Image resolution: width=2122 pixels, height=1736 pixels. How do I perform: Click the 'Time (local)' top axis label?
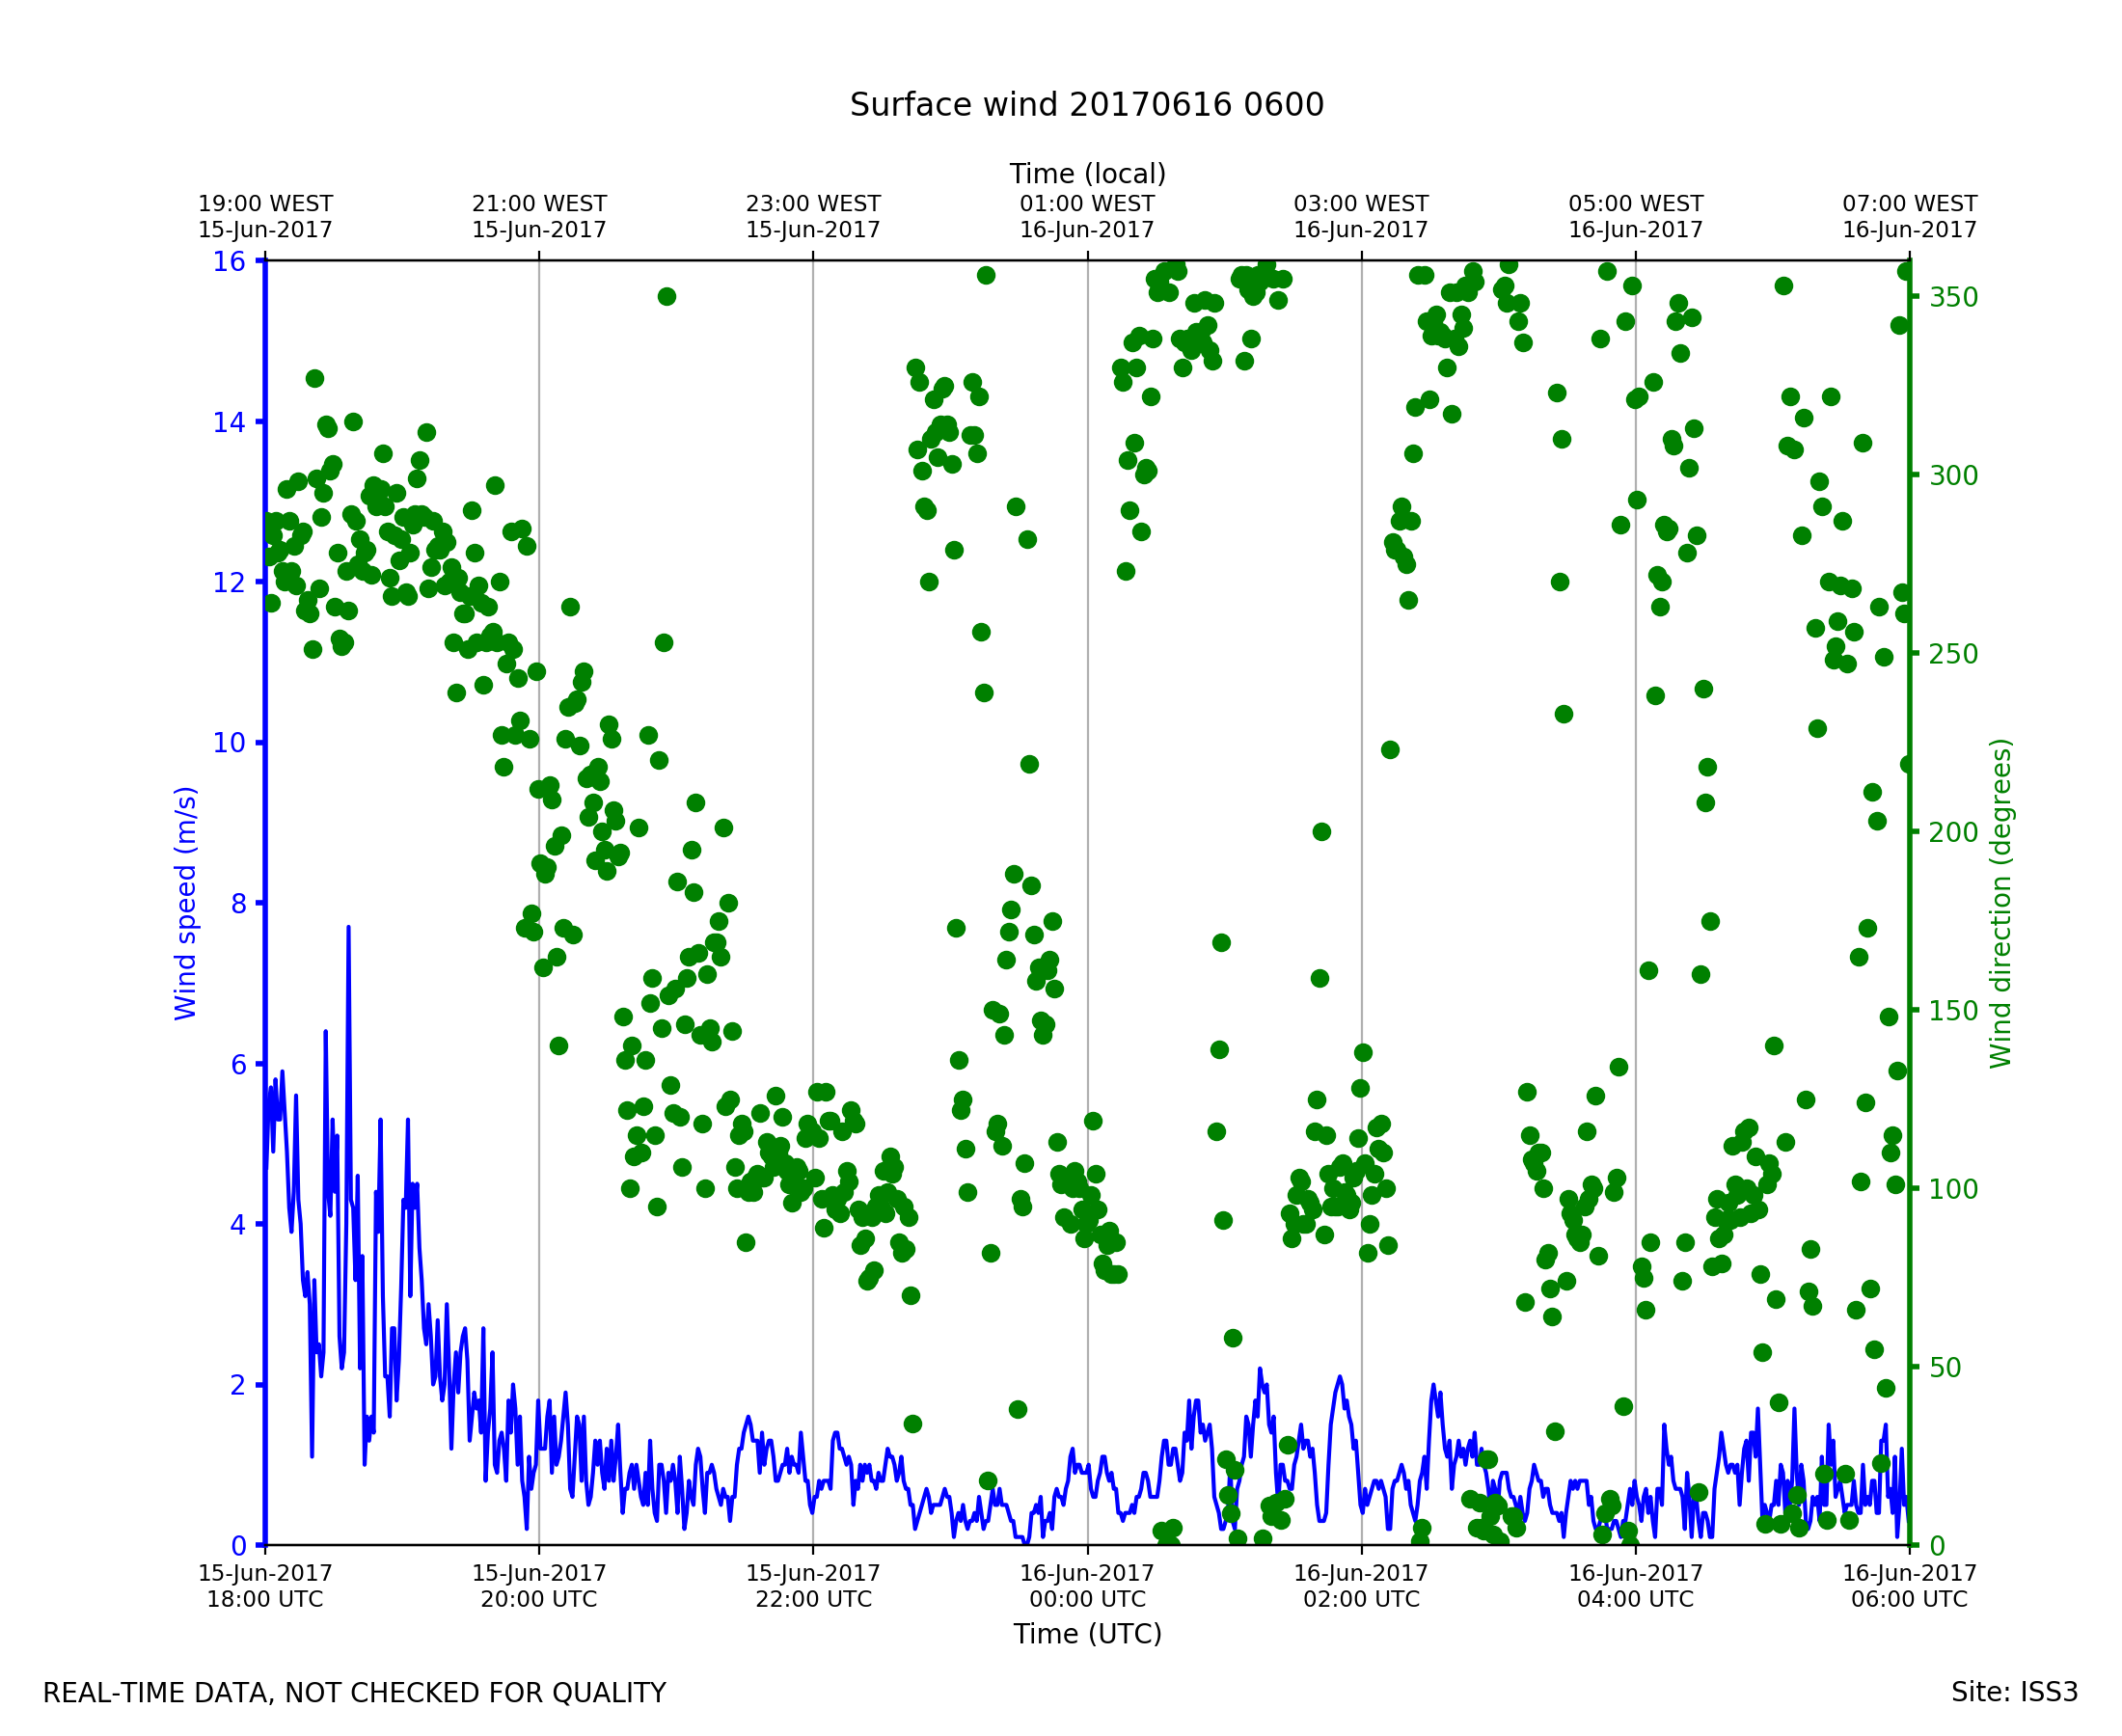click(1087, 174)
